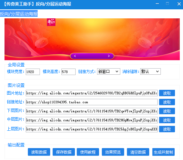
Task: Expand the 消除缝隙 dropdown set to 默认
Action: coord(150,71)
